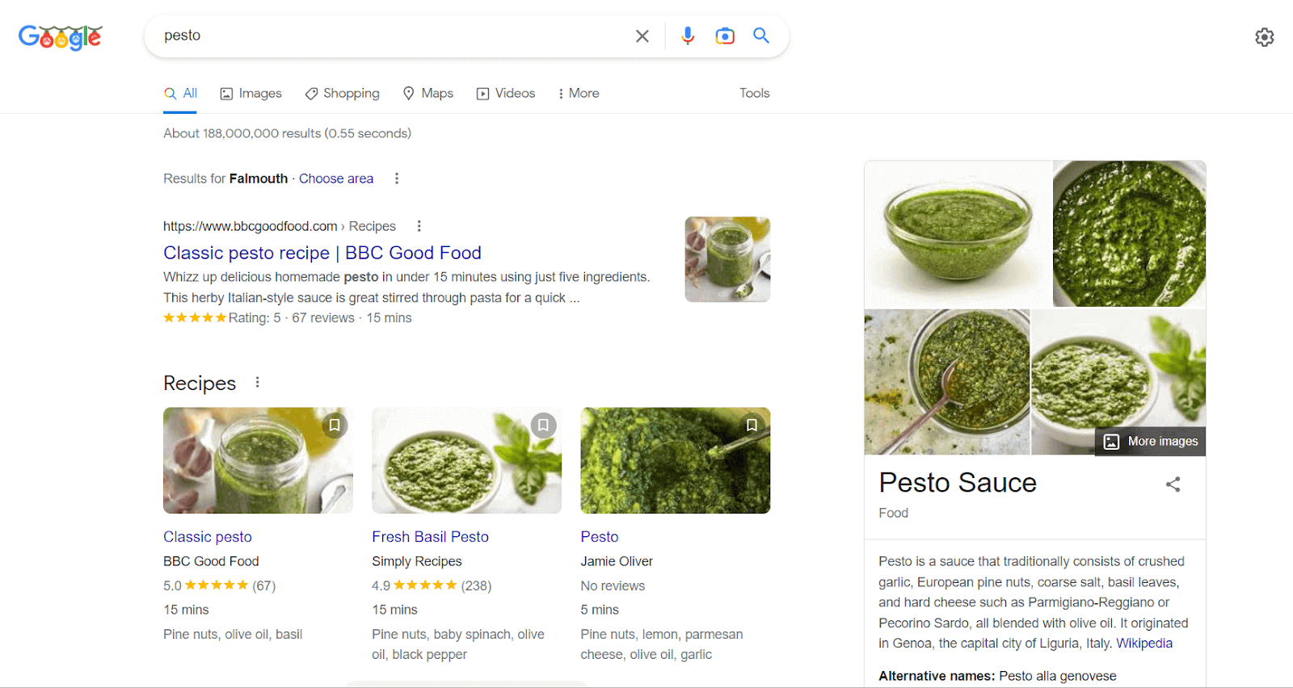Image resolution: width=1293 pixels, height=688 pixels.
Task: Open three-dot menu next to bbcgoodfood.com URL
Action: click(419, 226)
